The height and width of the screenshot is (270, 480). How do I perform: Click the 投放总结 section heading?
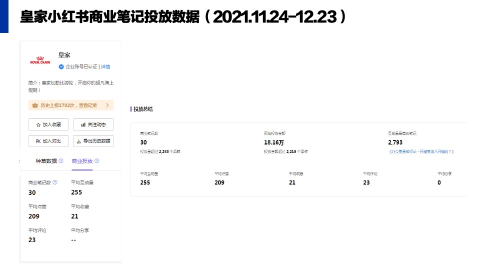tap(143, 109)
